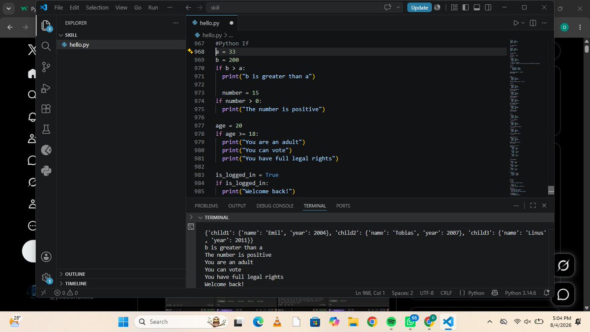The width and height of the screenshot is (590, 332).
Task: Open editor More Actions ellipsis
Action: [x=545, y=23]
